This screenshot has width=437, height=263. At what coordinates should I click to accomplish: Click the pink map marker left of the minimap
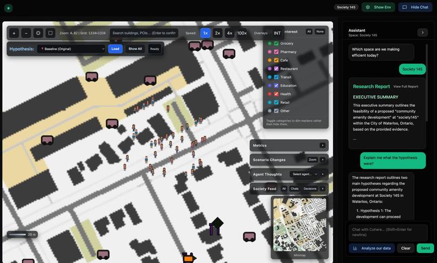coord(249,236)
